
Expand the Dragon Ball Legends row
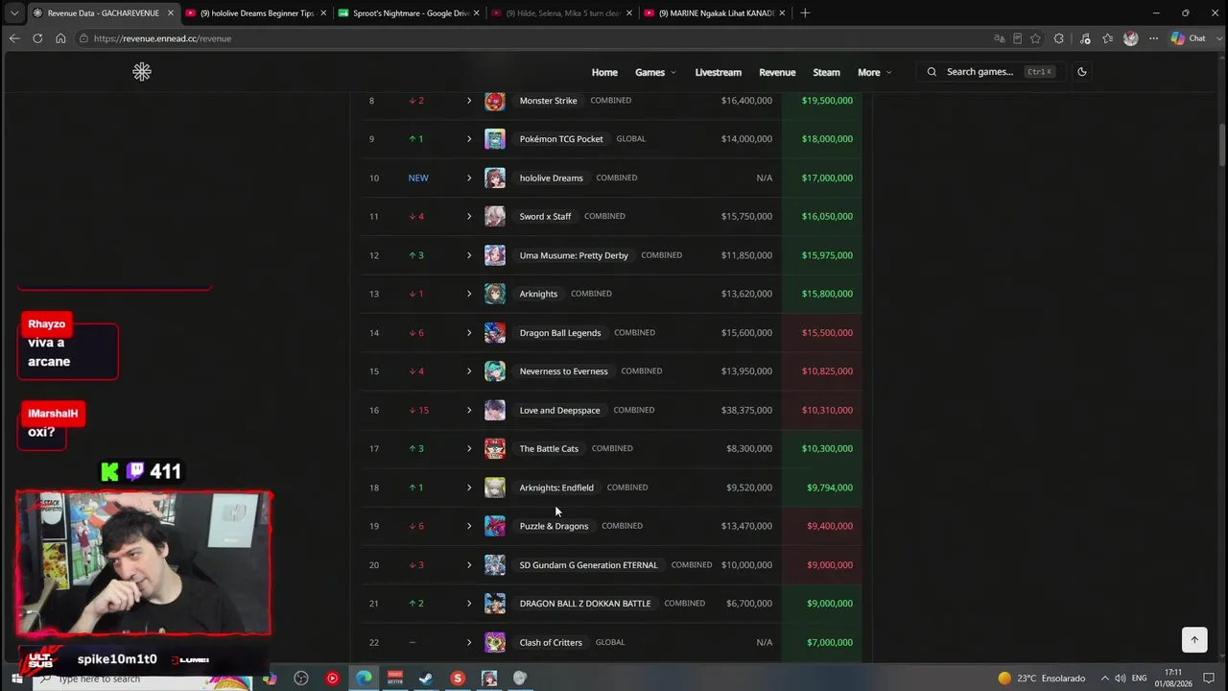click(x=469, y=333)
